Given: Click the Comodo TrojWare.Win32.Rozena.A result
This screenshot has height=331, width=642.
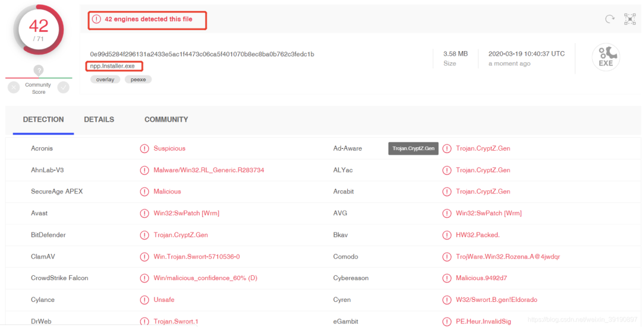Looking at the screenshot, I should coord(508,257).
